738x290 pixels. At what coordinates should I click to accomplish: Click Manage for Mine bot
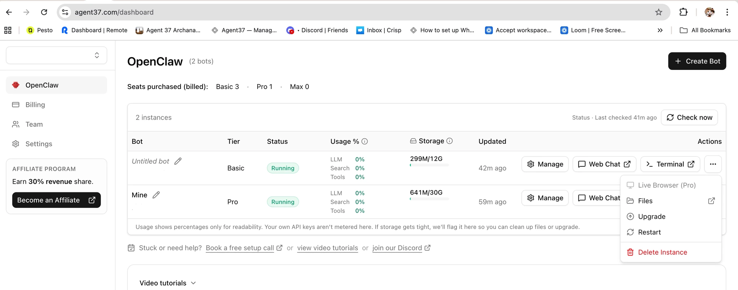[545, 198]
